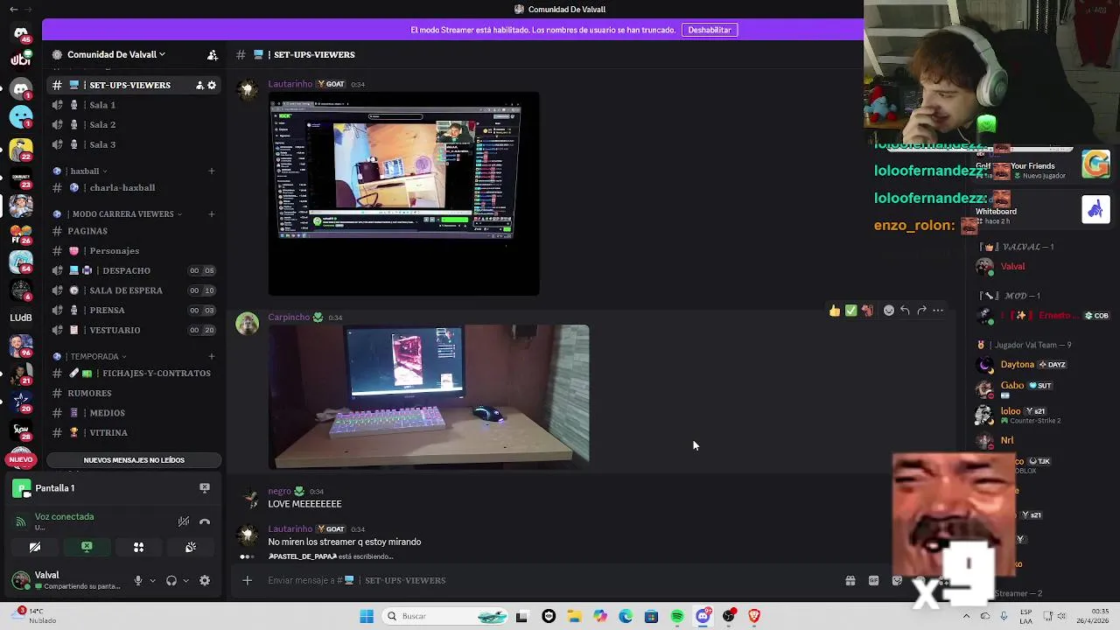Add channel to TEMPORADA category
This screenshot has width=1120, height=630.
pyautogui.click(x=211, y=356)
